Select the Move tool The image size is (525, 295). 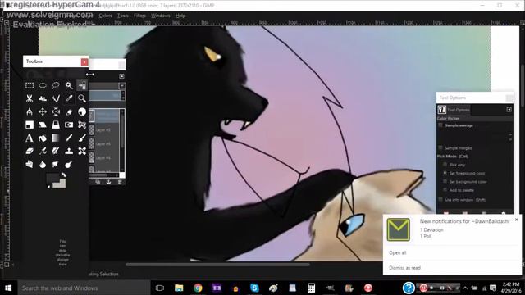[x=43, y=111]
